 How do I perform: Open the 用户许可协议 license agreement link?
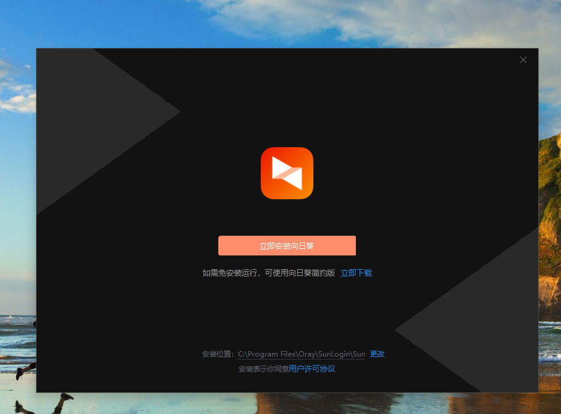[x=312, y=369]
